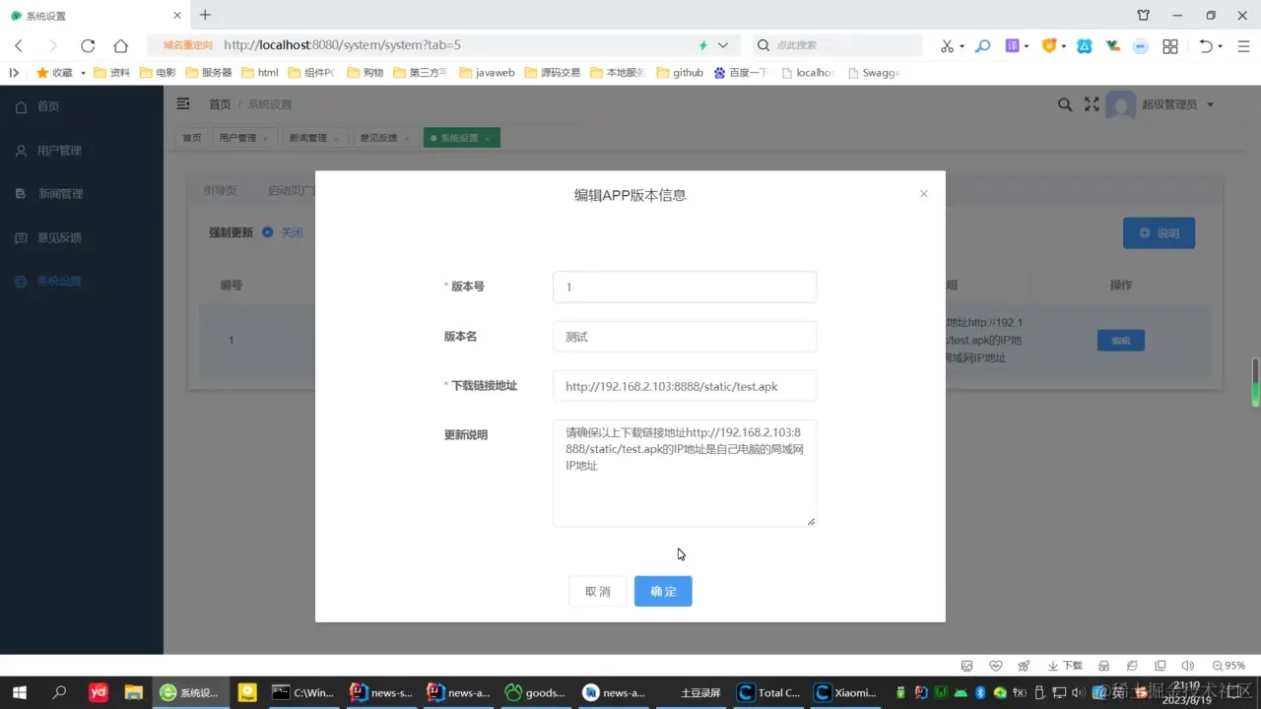Open the four-squares extensions grid icon

click(x=1170, y=46)
